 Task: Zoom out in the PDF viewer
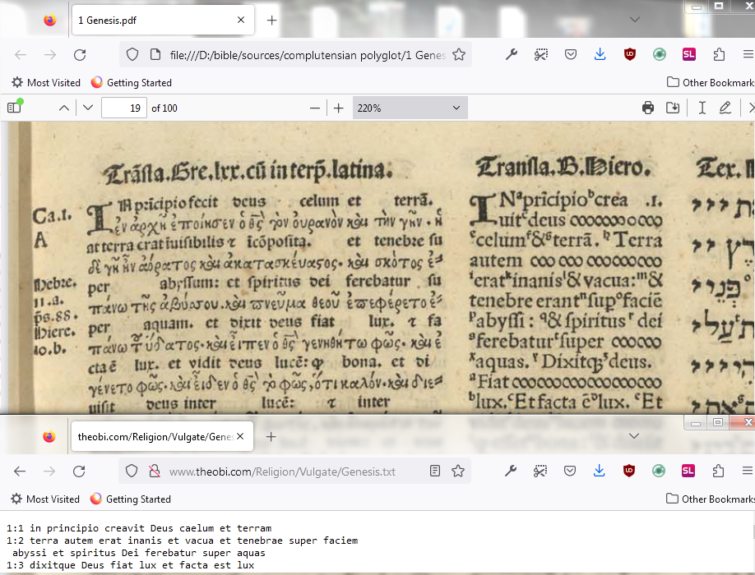[x=314, y=108]
